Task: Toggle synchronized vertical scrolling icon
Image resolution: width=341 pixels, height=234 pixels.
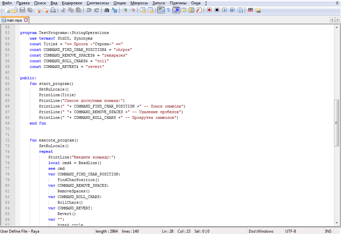Action: [x=143, y=10]
